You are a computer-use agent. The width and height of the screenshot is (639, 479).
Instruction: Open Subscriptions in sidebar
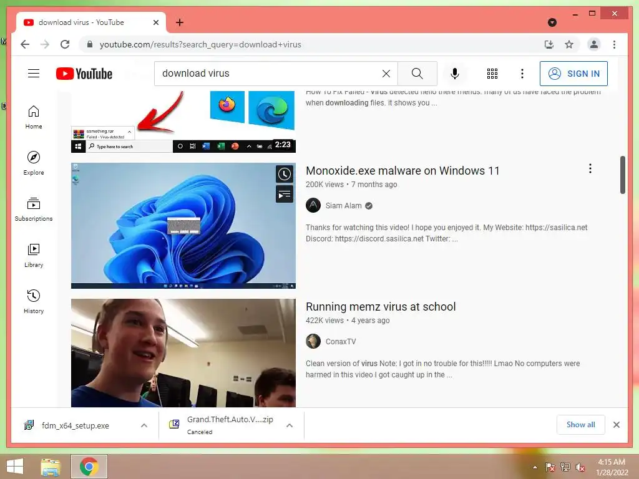(x=34, y=210)
